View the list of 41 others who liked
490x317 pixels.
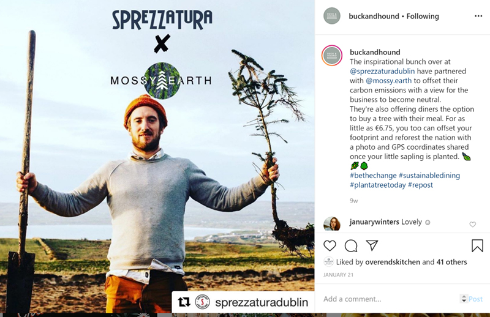451,262
